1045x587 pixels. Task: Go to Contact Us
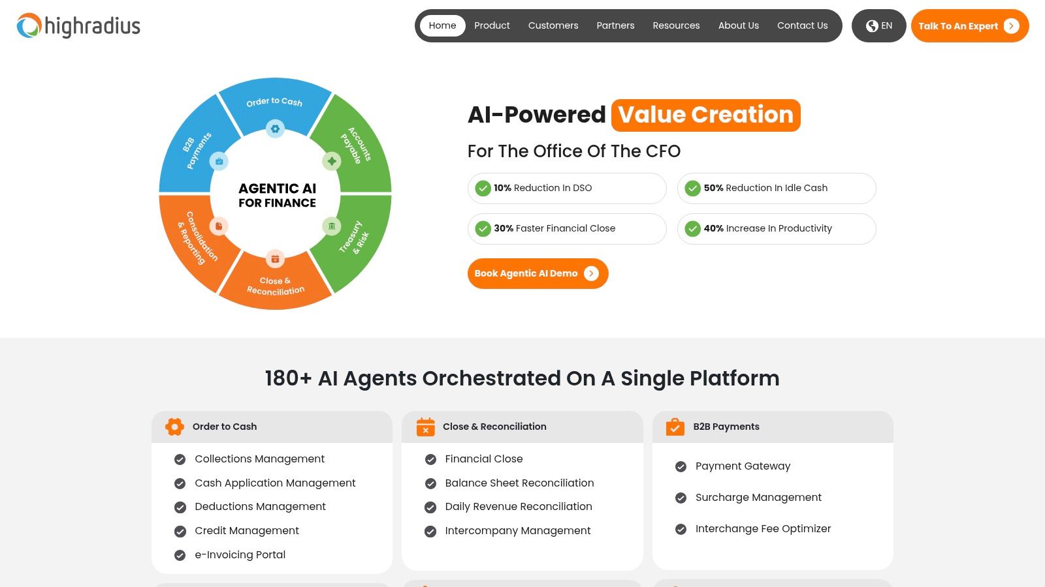[x=802, y=25]
